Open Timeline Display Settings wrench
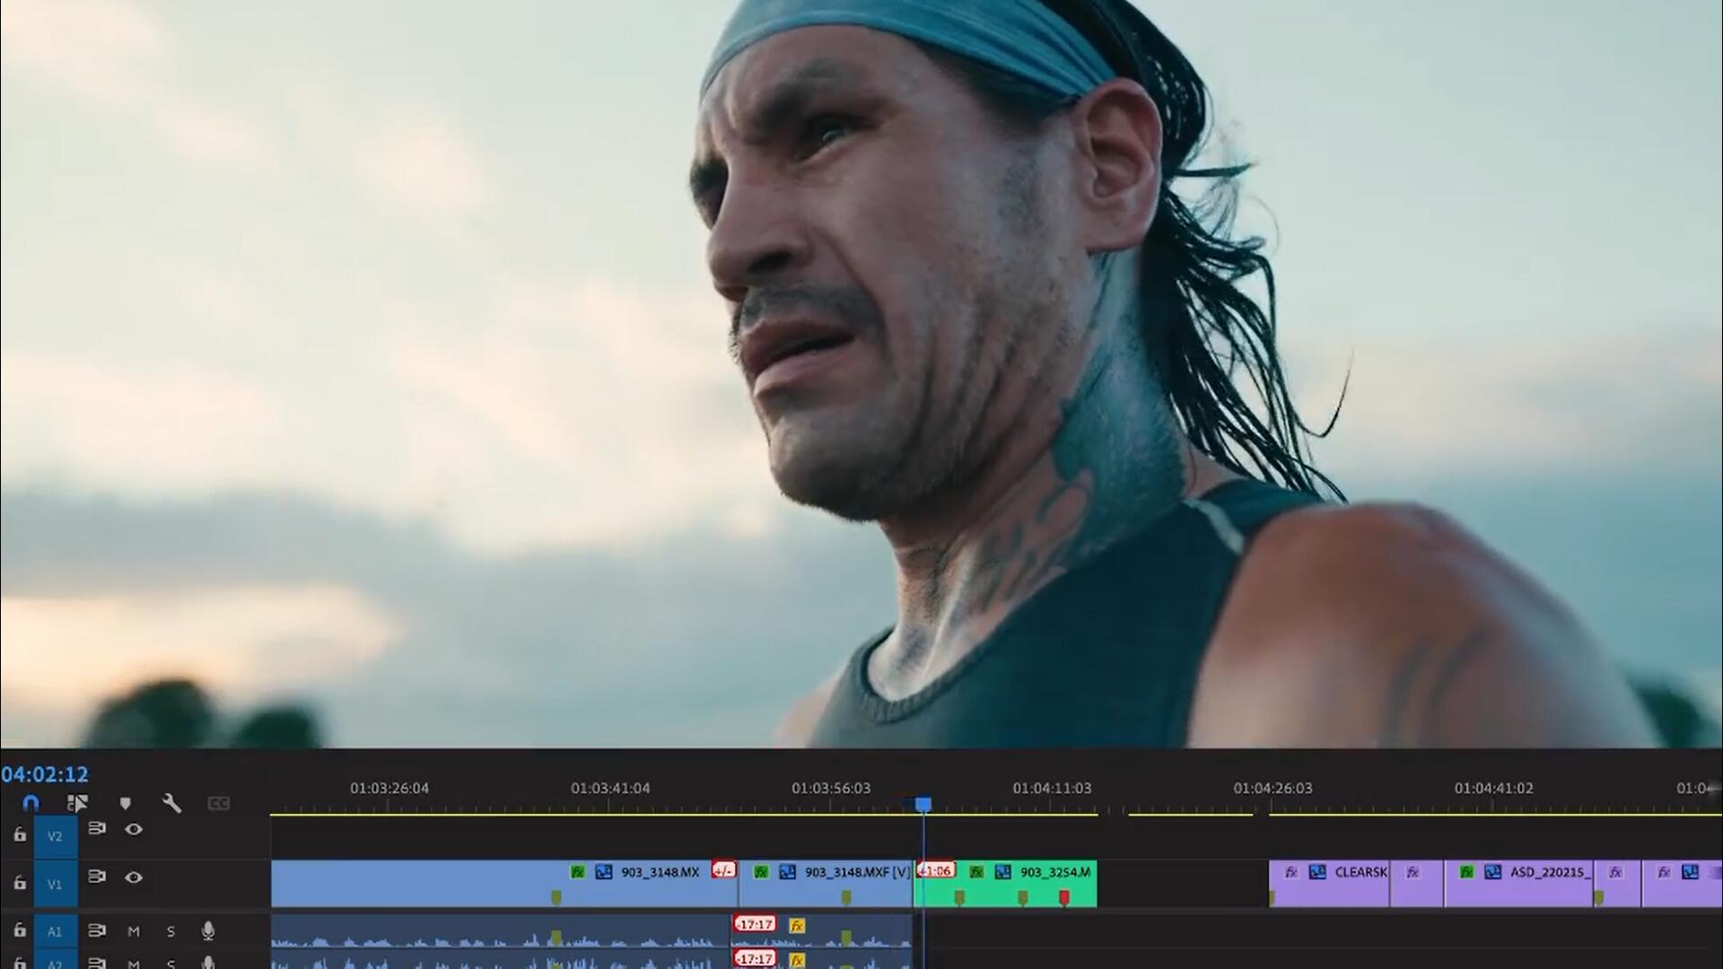The width and height of the screenshot is (1723, 969). (171, 803)
